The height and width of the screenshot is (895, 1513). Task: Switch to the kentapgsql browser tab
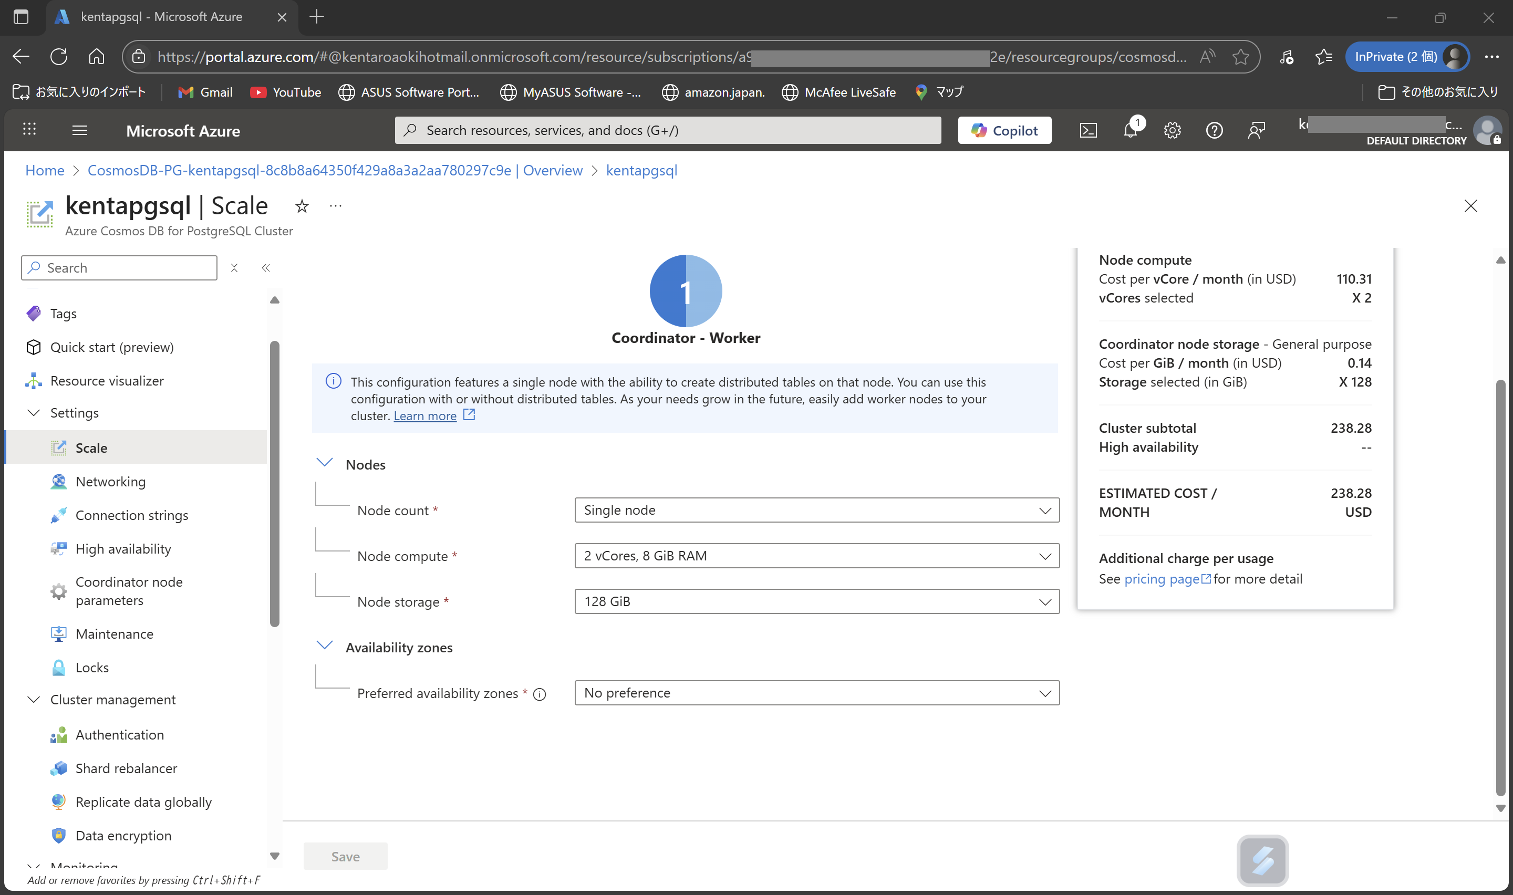[161, 17]
